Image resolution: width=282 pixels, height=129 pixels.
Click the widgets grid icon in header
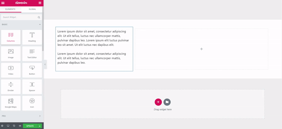click(x=40, y=3)
